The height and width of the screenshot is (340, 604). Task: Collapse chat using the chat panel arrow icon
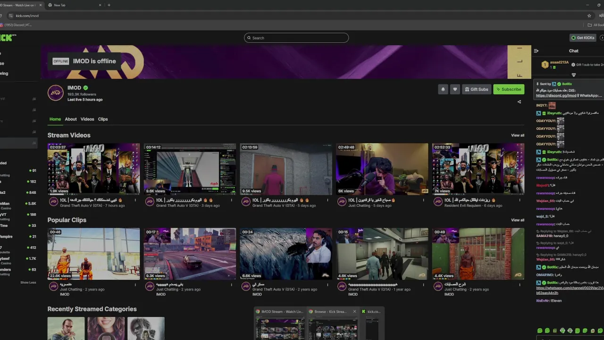click(x=536, y=51)
